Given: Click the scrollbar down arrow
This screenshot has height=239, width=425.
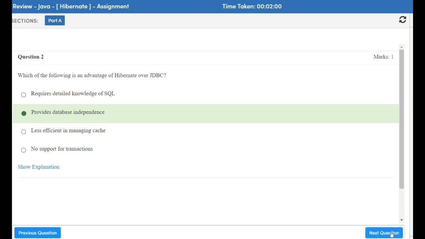Looking at the screenshot, I should 401,220.
